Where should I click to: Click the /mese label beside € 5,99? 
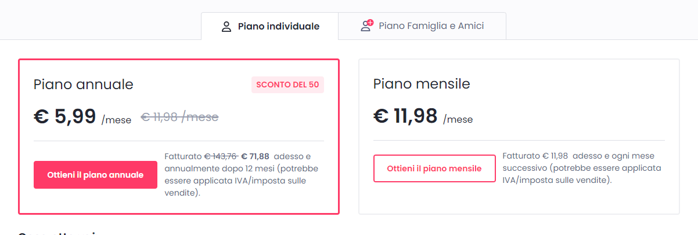[116, 120]
